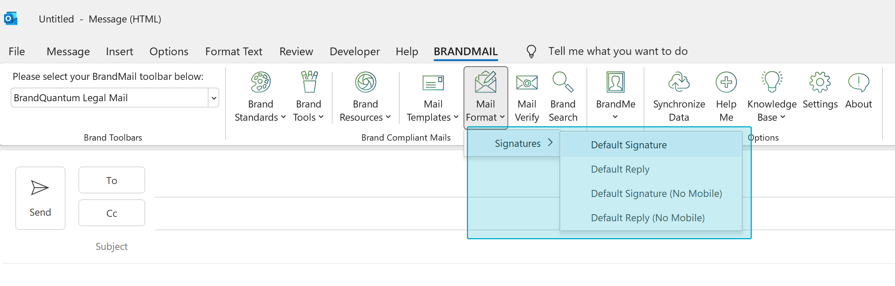Image resolution: width=895 pixels, height=286 pixels.
Task: Select the BRANDMAIL ribbon tab
Action: [x=466, y=52]
